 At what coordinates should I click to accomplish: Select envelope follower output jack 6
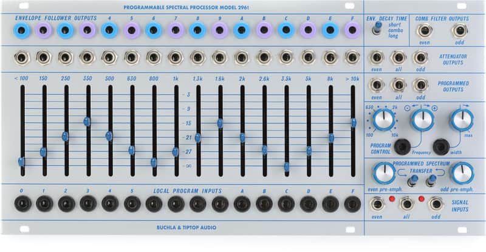[x=154, y=30]
